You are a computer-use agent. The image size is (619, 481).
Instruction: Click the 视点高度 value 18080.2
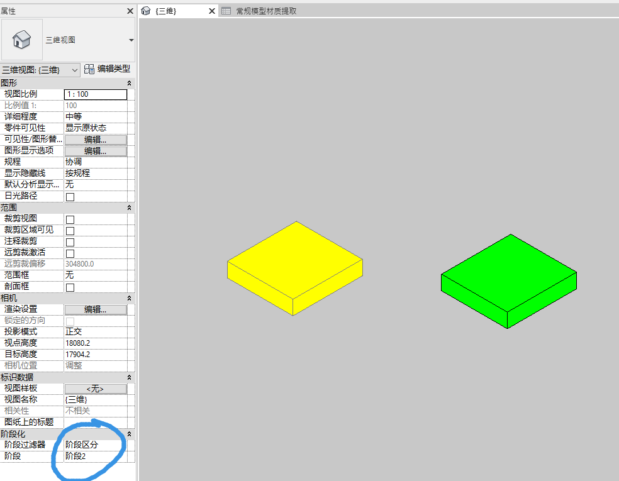tap(78, 343)
